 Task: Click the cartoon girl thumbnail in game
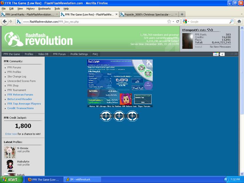pos(125,99)
